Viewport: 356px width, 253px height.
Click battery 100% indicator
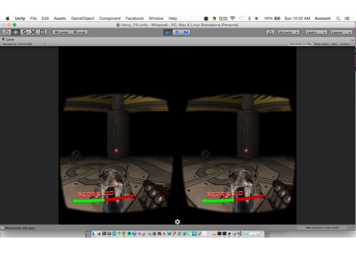point(272,18)
